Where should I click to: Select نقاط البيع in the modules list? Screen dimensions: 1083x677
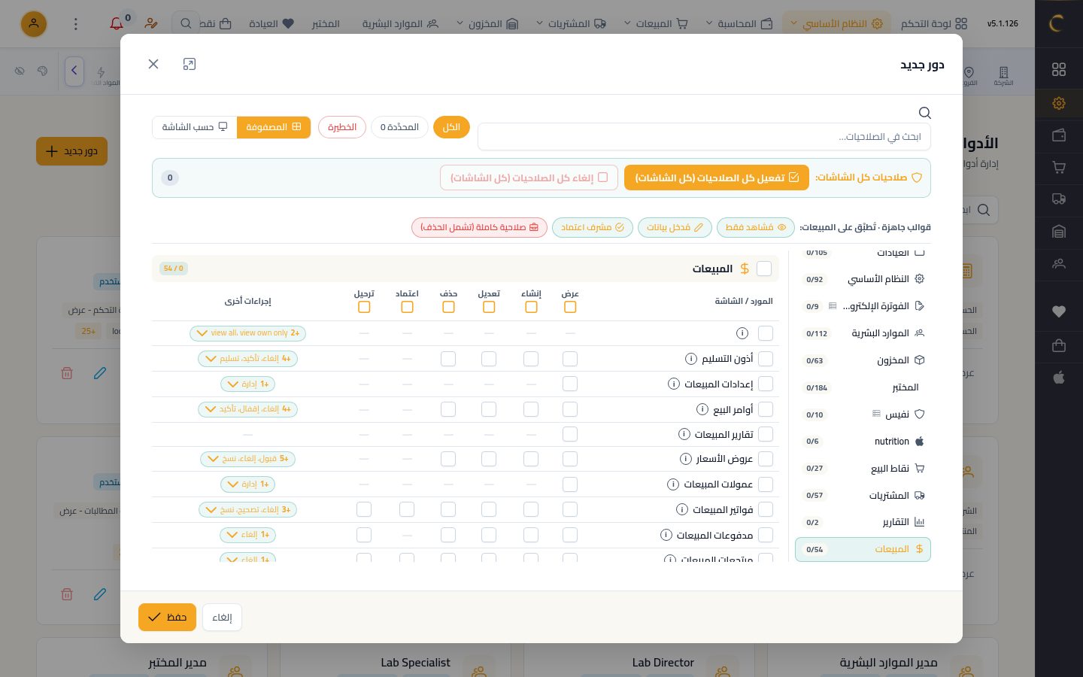(x=863, y=469)
